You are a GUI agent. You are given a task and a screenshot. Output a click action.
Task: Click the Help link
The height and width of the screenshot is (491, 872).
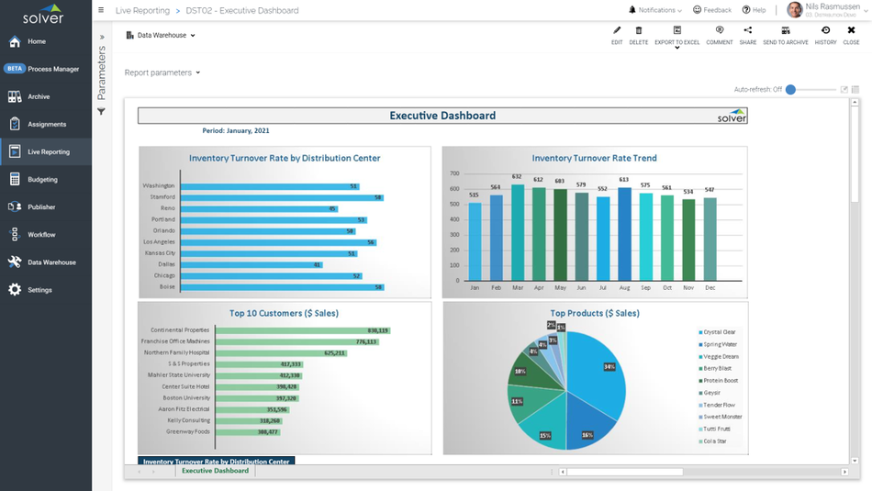pos(755,10)
